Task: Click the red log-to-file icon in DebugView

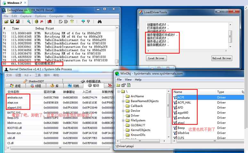Action: point(50,22)
